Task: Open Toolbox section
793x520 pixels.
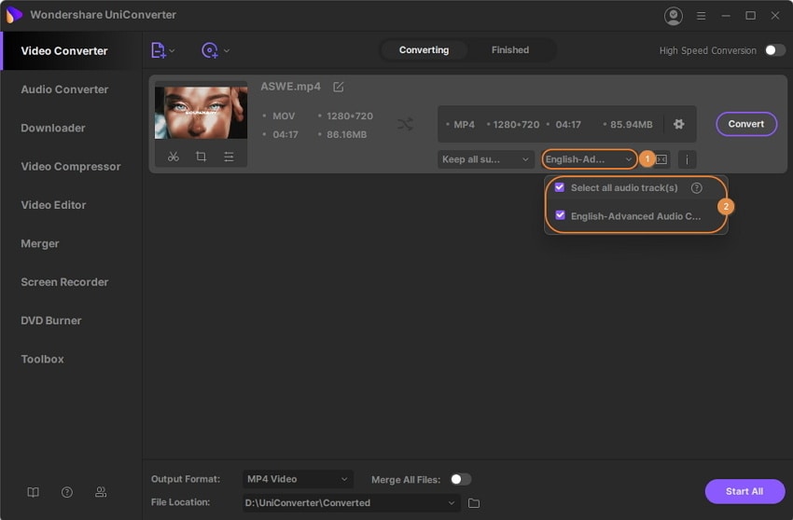Action: coord(42,360)
